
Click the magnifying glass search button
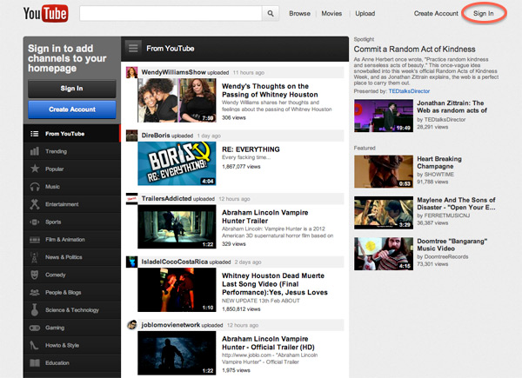coord(271,14)
